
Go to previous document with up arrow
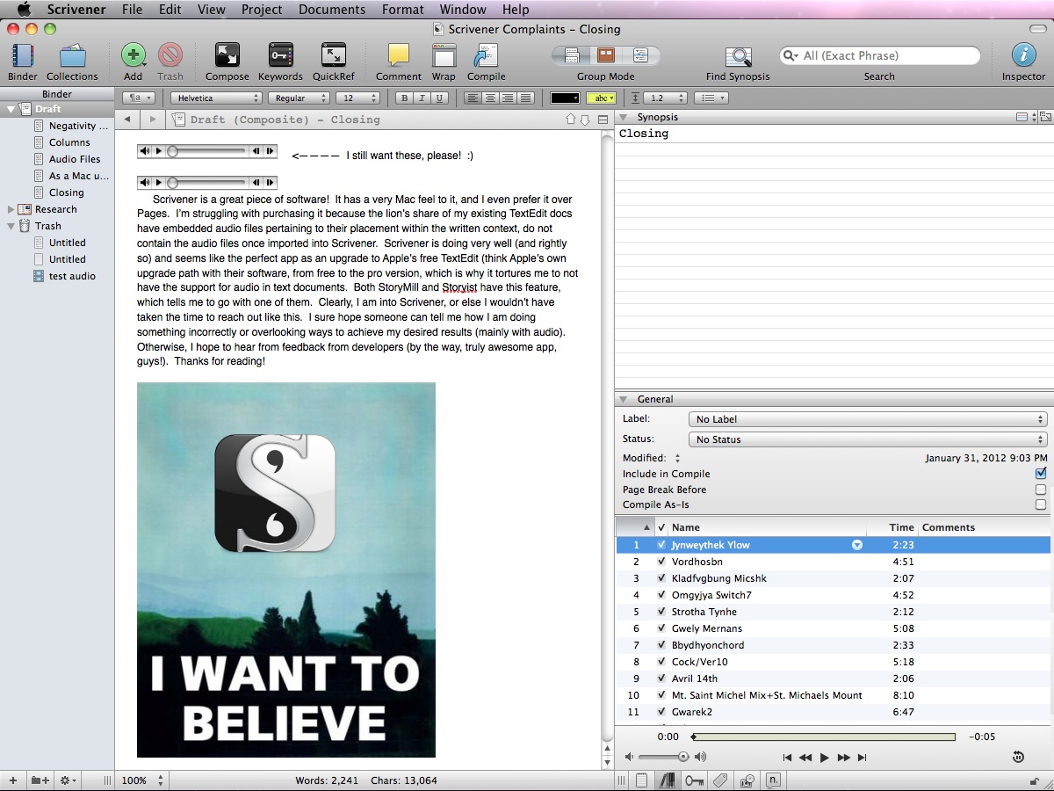pos(571,120)
